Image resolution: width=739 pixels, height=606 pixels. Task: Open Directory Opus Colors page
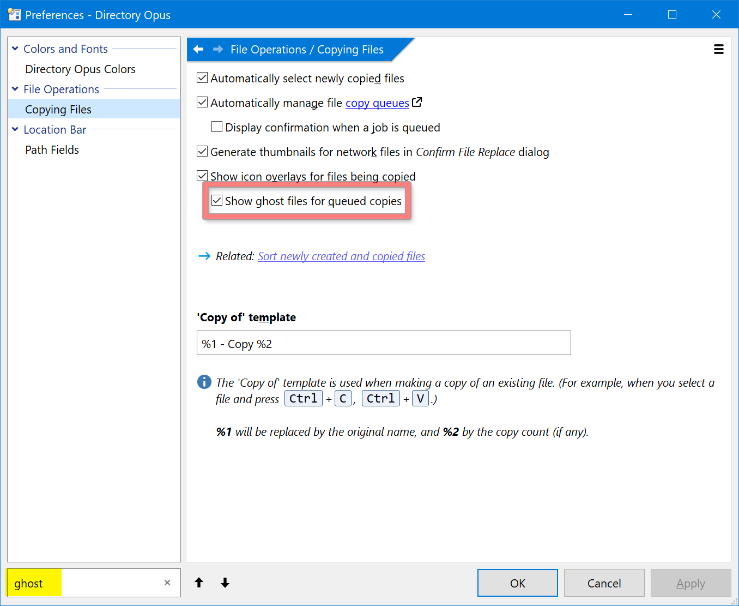pyautogui.click(x=81, y=69)
